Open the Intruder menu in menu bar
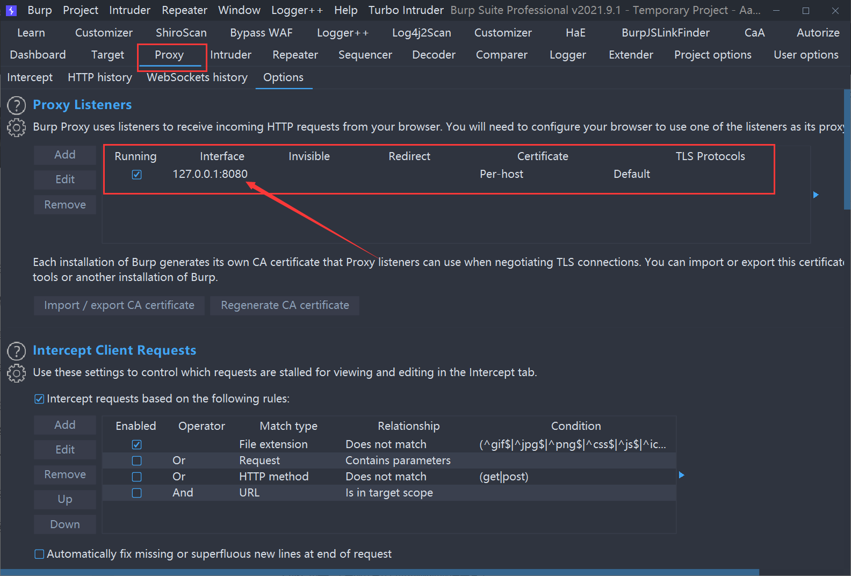851x576 pixels. 129,10
